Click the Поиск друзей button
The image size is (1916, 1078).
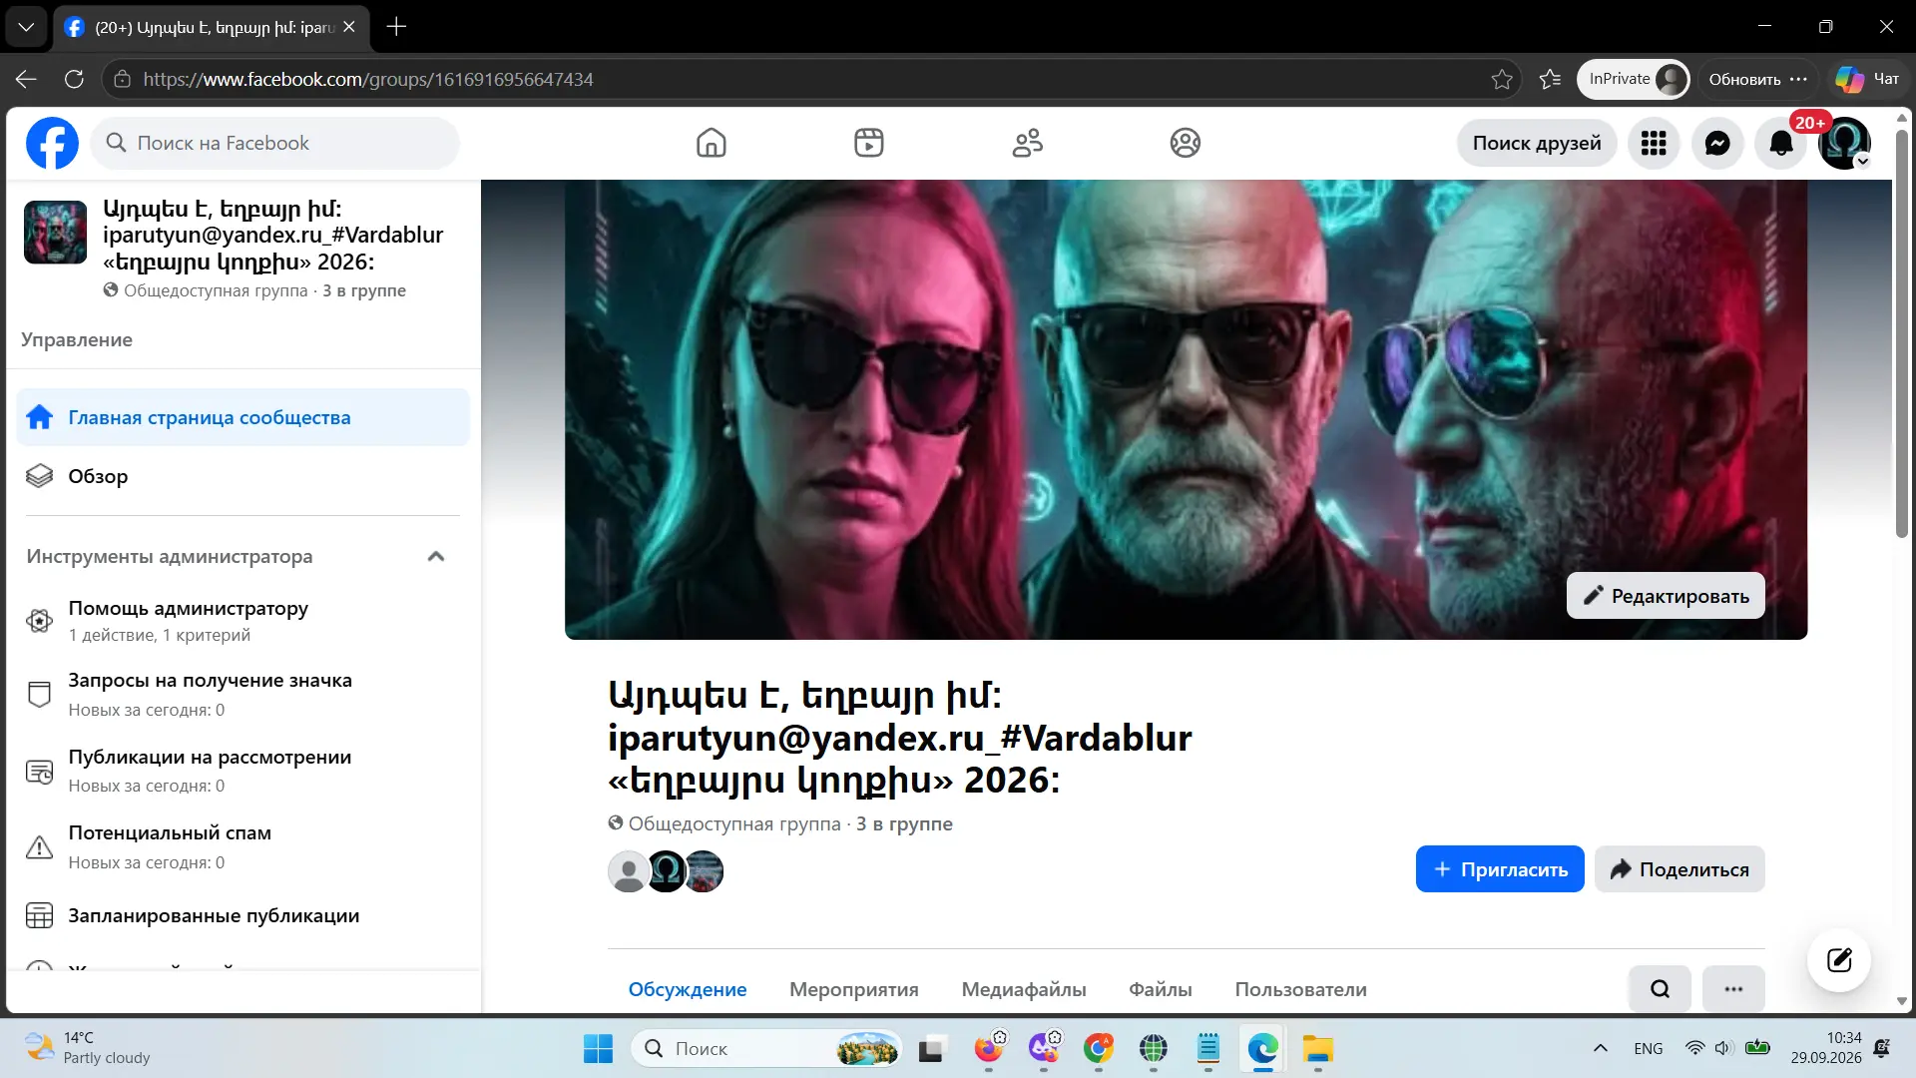[x=1537, y=143]
